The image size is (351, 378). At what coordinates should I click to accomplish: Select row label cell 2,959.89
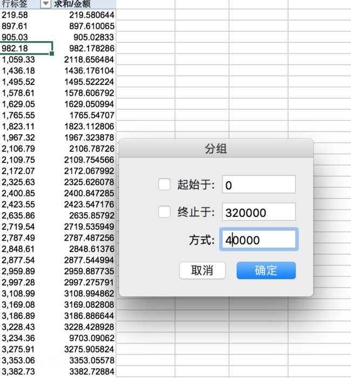click(x=26, y=271)
